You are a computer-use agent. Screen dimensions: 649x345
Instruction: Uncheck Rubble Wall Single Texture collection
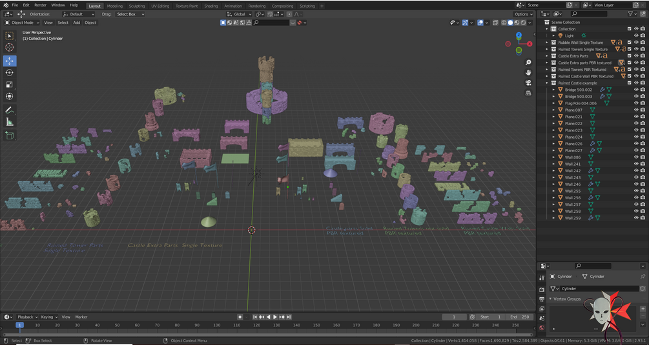tap(629, 43)
